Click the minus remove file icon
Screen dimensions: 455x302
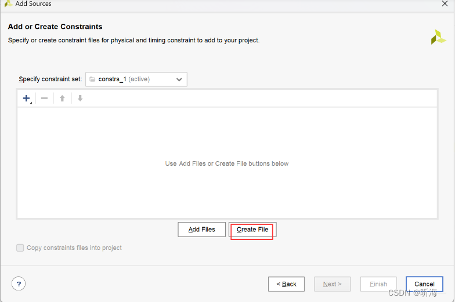(44, 99)
